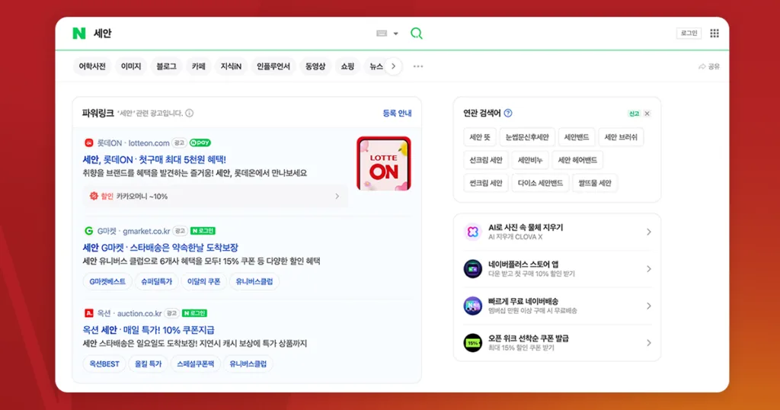Screen dimensions: 780x410
Task: Click the LOTTE ON thumbnail image
Action: 384,164
